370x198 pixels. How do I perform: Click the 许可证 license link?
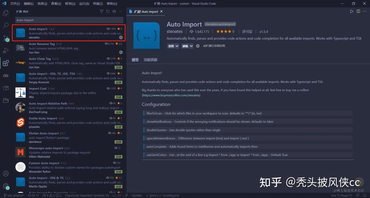tap(247, 31)
